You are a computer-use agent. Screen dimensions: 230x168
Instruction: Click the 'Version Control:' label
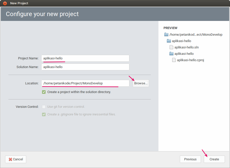(27, 107)
